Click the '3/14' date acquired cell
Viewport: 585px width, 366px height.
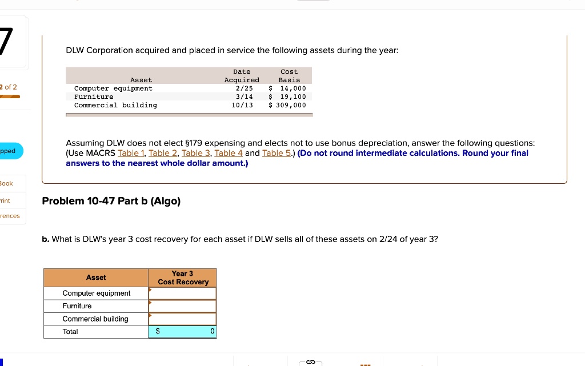(x=244, y=97)
